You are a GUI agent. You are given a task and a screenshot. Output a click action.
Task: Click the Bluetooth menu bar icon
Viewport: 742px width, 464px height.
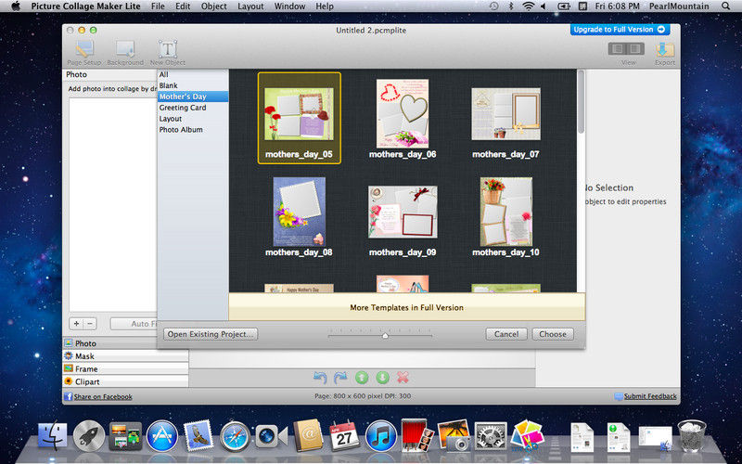(511, 6)
